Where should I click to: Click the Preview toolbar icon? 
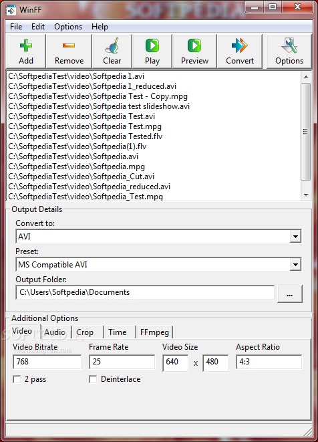(x=194, y=45)
